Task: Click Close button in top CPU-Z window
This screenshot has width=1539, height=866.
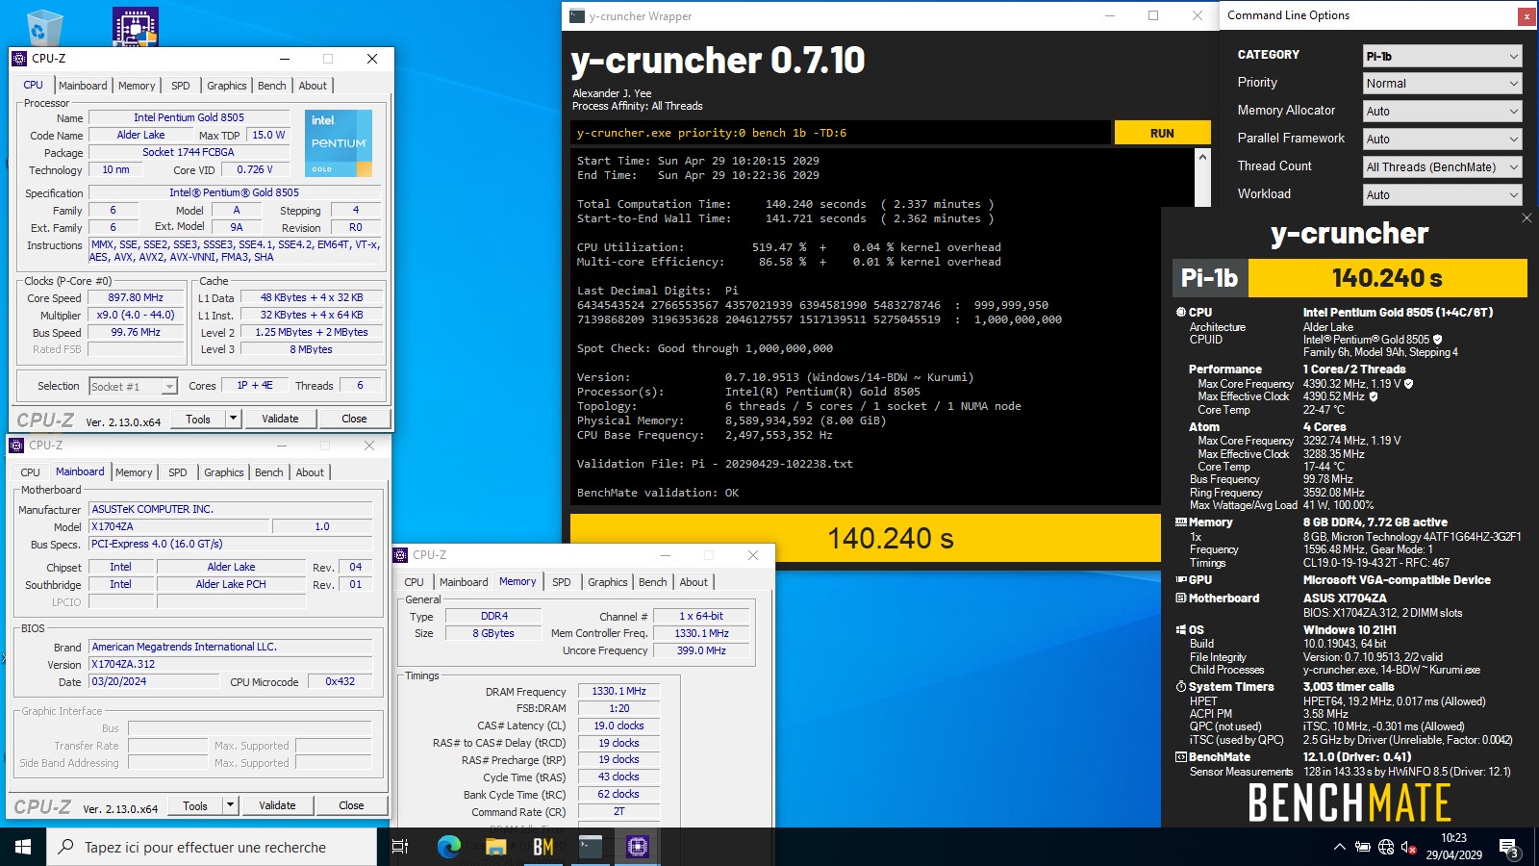Action: 354,419
